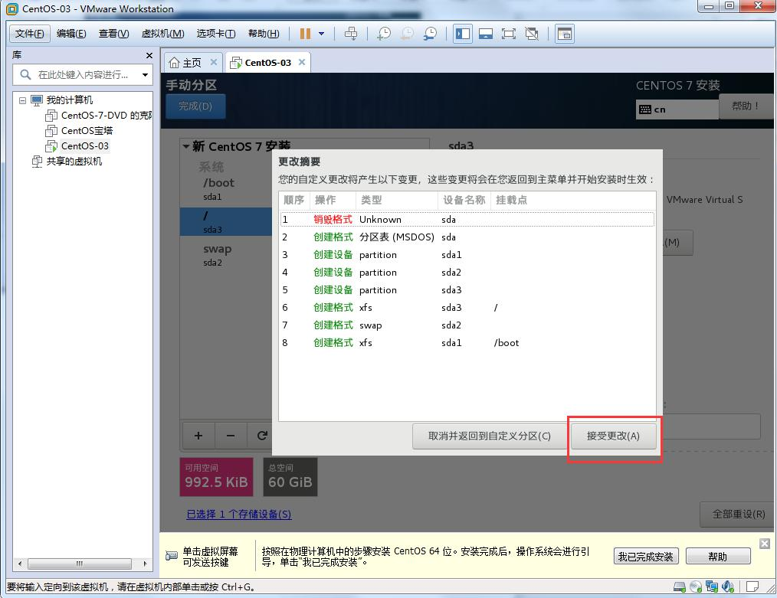777x598 pixels.
Task: Take a snapshot of the virtual machine
Action: tap(384, 34)
